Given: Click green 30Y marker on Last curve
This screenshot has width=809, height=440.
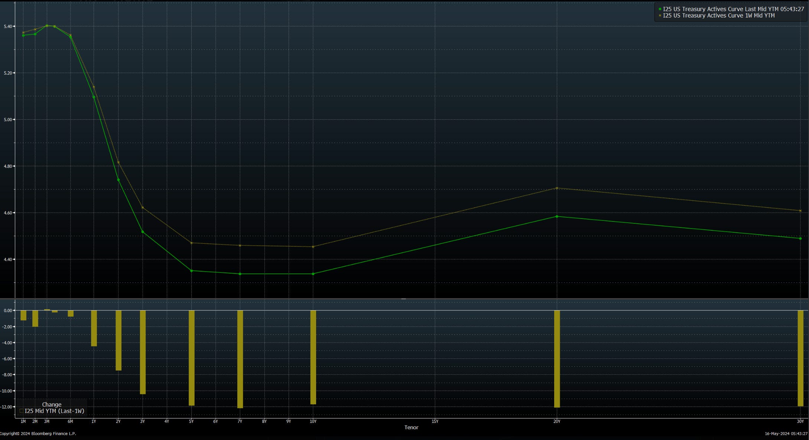Looking at the screenshot, I should (800, 238).
